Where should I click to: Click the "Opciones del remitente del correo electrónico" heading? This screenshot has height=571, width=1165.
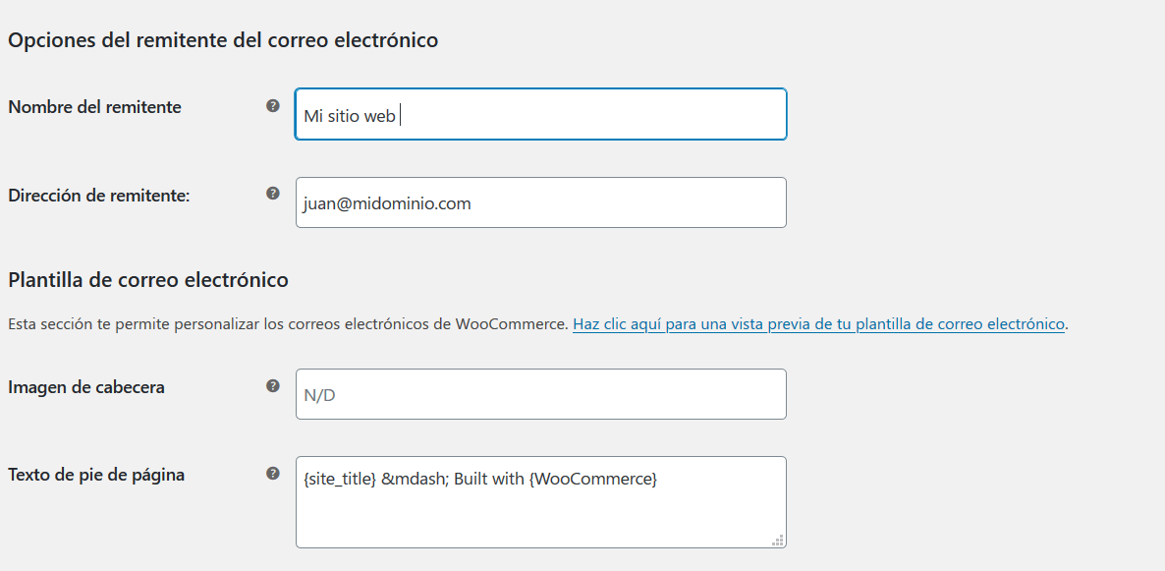click(223, 40)
